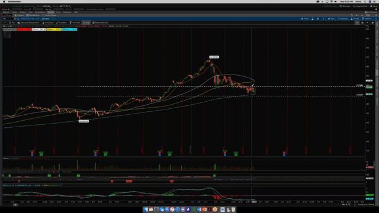This screenshot has height=213, width=379.
Task: Select the Fibonacci Retracements tool
Action: tap(28, 22)
